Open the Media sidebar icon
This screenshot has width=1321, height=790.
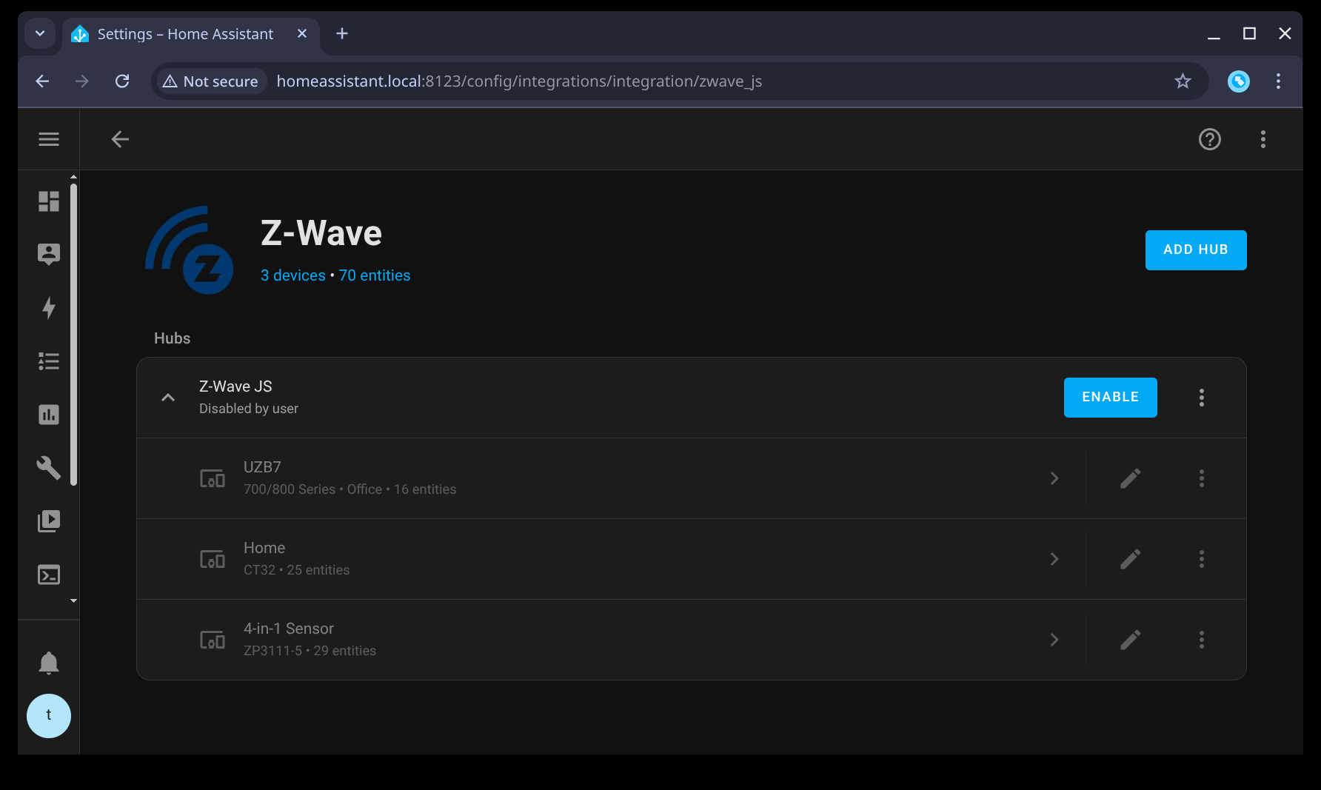(49, 521)
